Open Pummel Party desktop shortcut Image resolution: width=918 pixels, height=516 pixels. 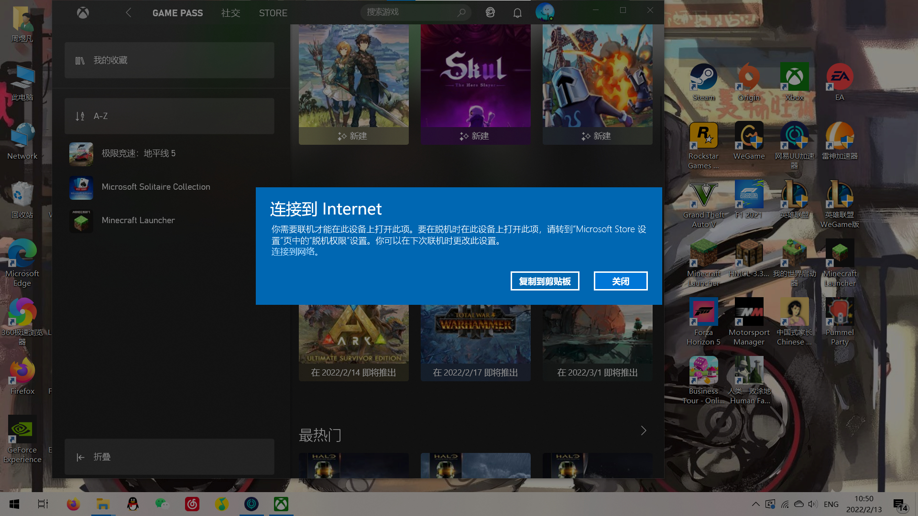(x=840, y=322)
